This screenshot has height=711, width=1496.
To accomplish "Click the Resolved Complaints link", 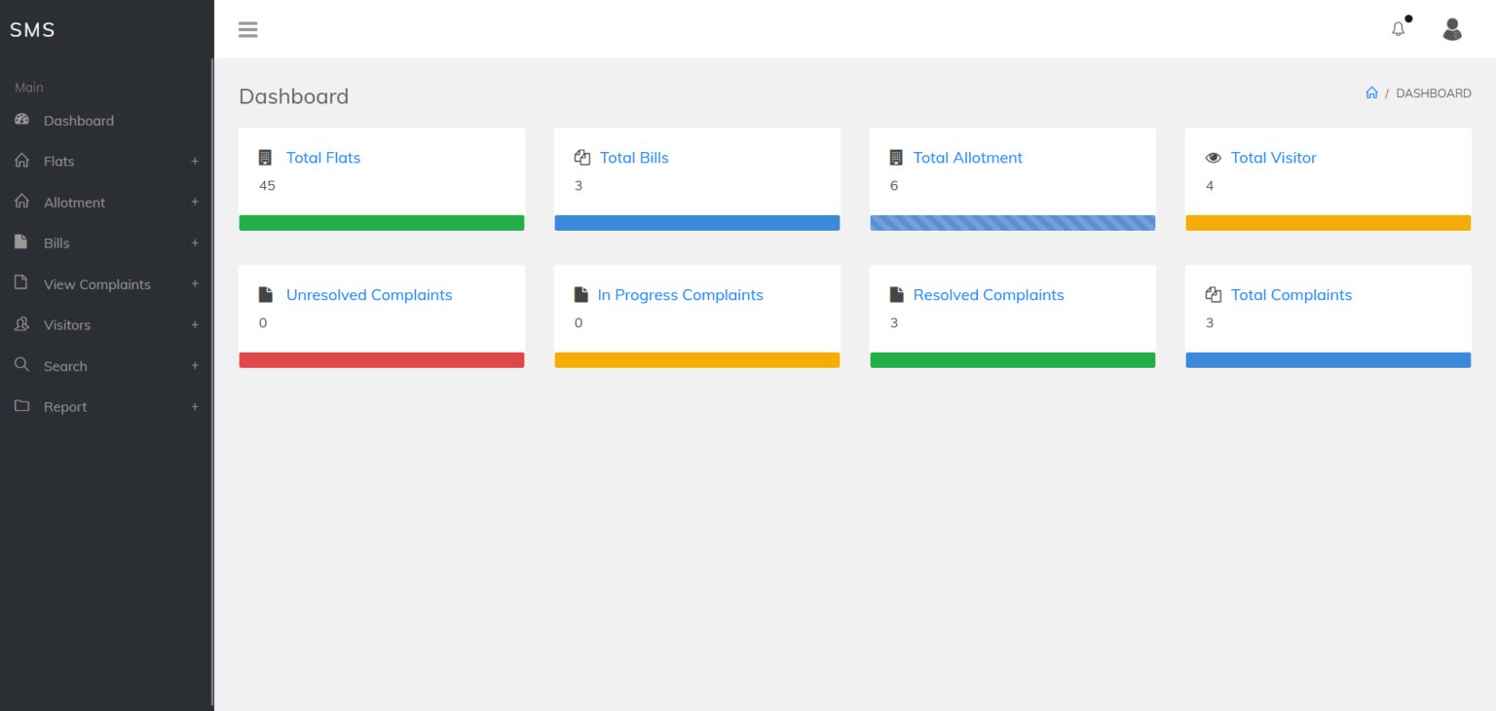I will (x=989, y=294).
